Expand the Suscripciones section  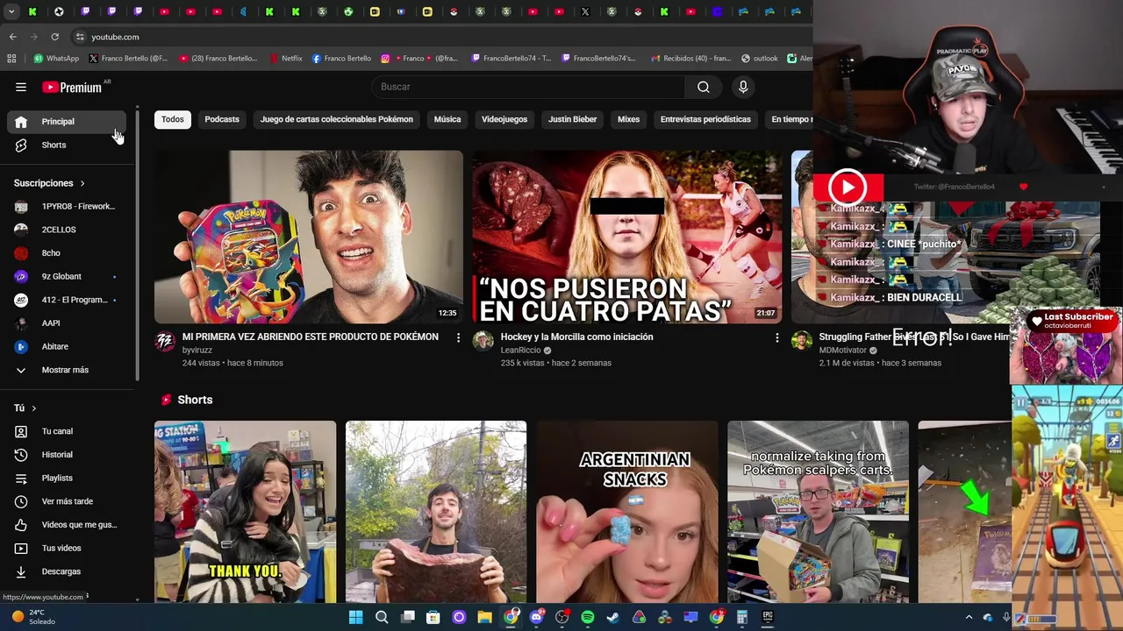(x=49, y=183)
